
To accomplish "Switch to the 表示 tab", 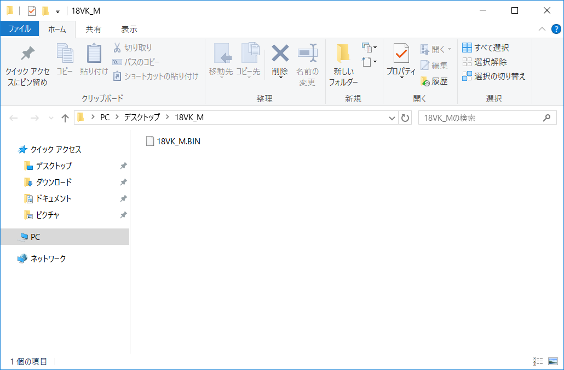I will tap(129, 29).
